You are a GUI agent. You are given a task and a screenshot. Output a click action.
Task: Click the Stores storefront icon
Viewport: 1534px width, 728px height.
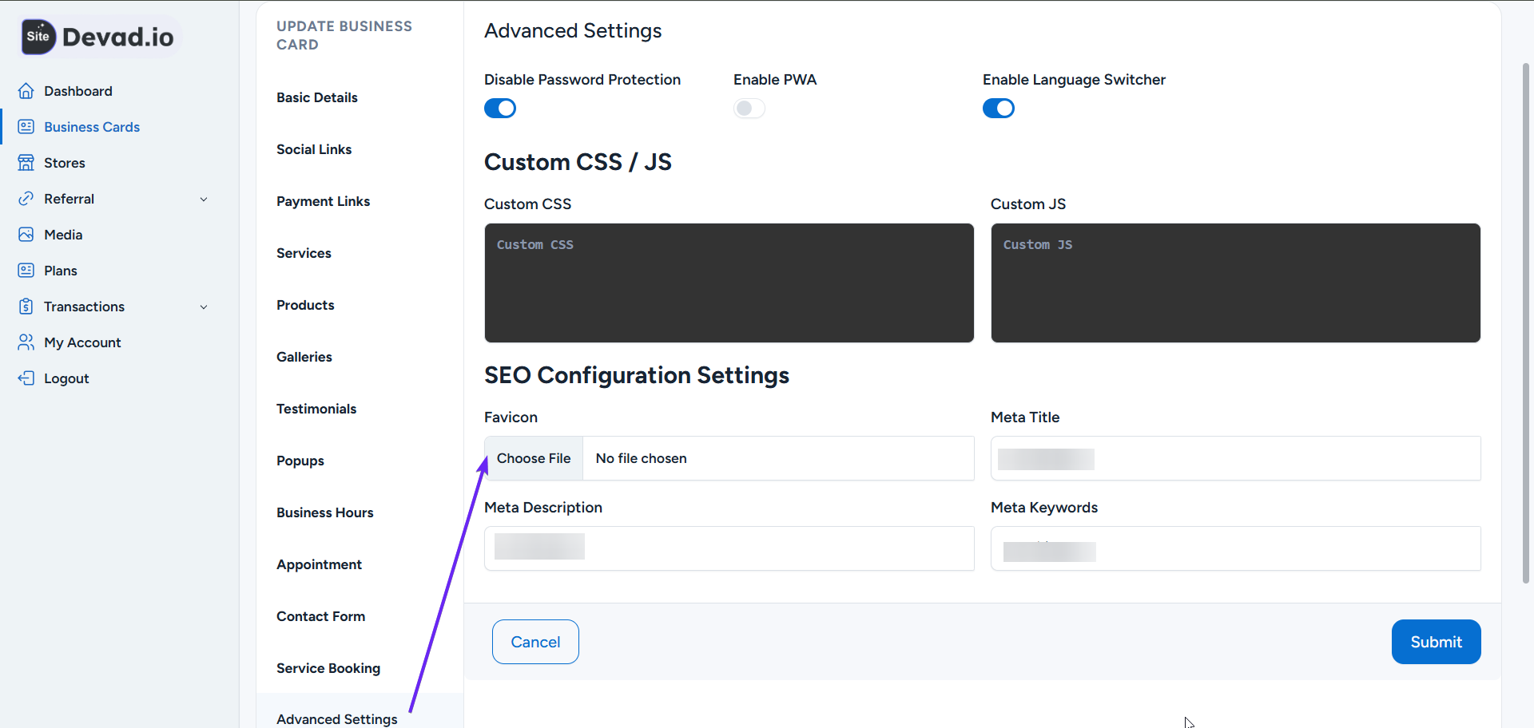(26, 162)
